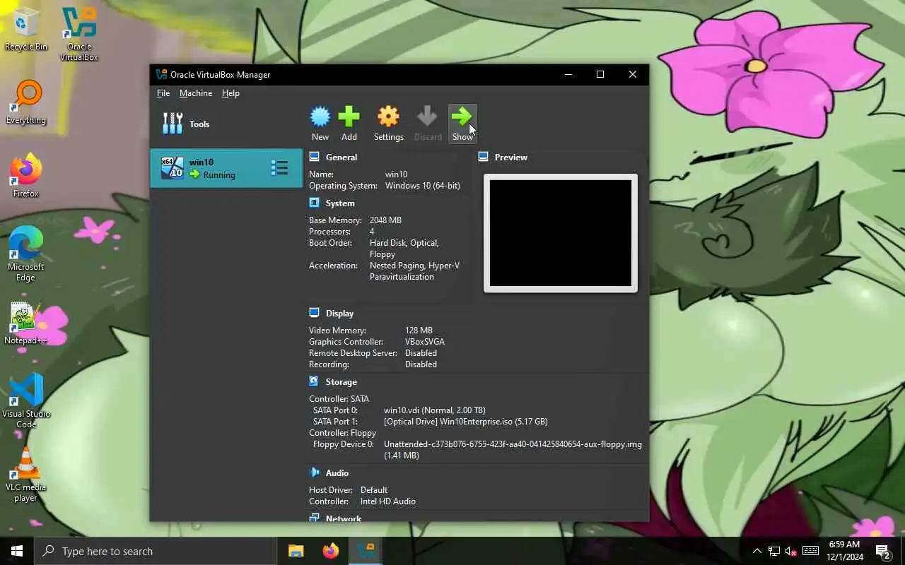Click the Display section icon
Image resolution: width=905 pixels, height=565 pixels.
315,313
